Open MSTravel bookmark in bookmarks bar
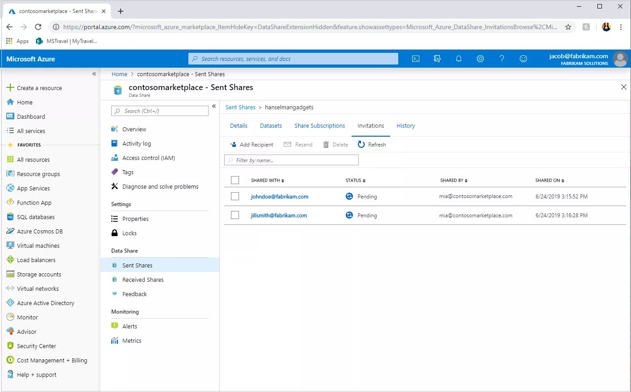 pos(66,41)
